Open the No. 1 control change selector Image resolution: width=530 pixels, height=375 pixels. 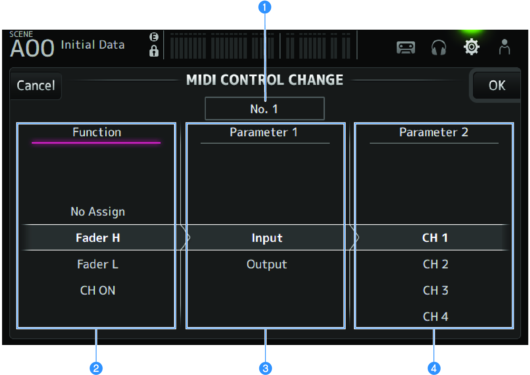(264, 108)
